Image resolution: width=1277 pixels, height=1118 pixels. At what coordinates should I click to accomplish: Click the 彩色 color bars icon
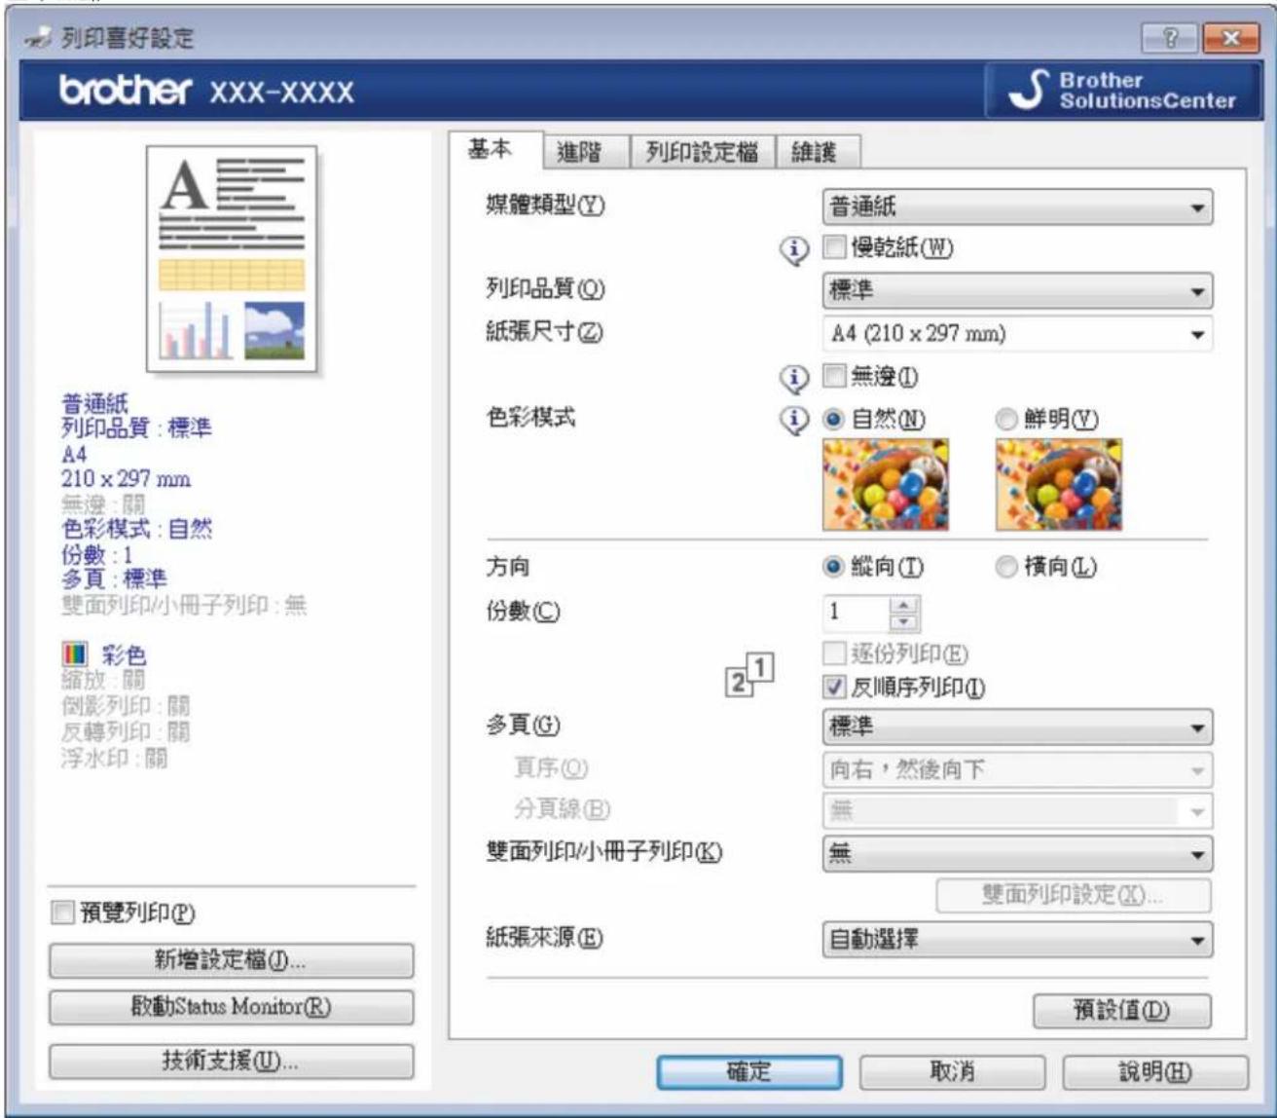point(74,654)
